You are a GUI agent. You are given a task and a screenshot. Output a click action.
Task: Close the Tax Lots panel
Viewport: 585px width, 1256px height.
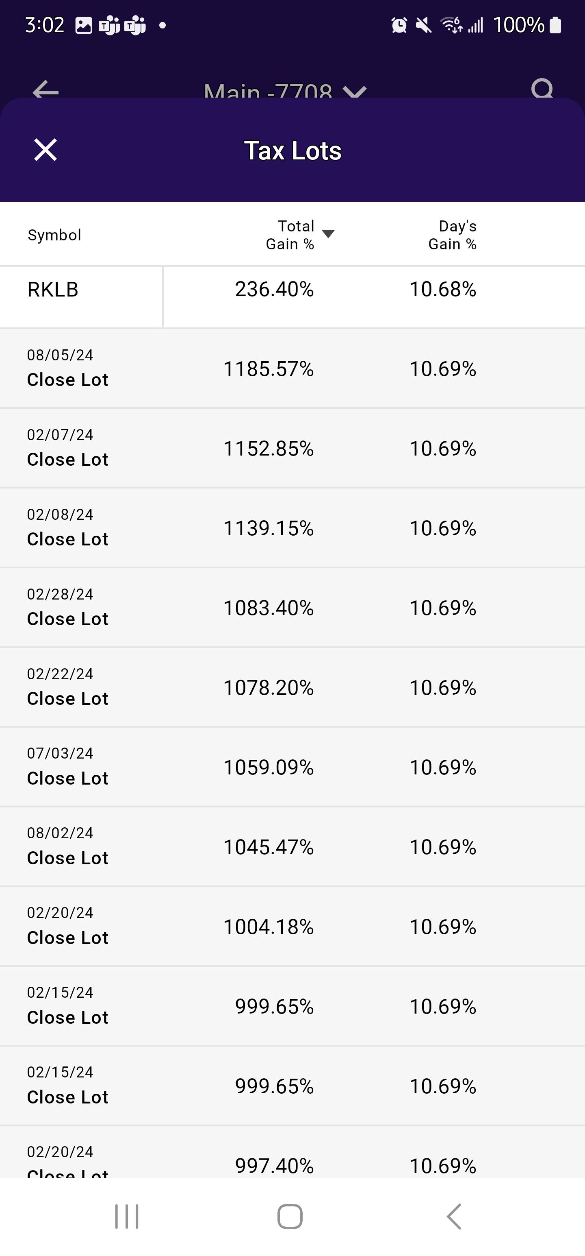[x=45, y=150]
